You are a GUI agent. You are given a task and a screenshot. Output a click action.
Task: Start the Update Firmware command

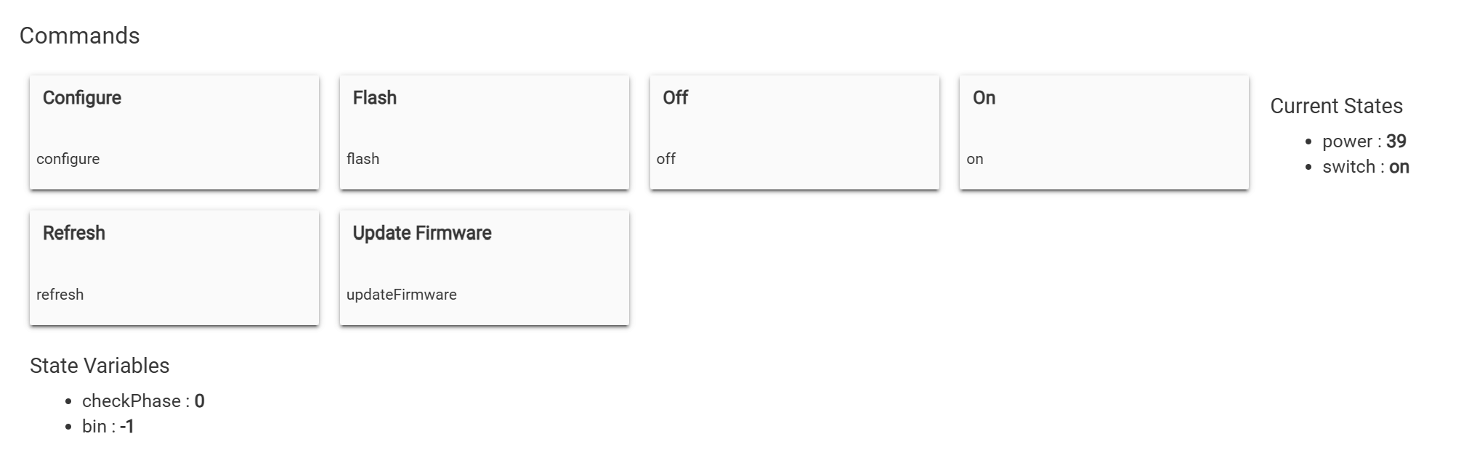pos(484,267)
